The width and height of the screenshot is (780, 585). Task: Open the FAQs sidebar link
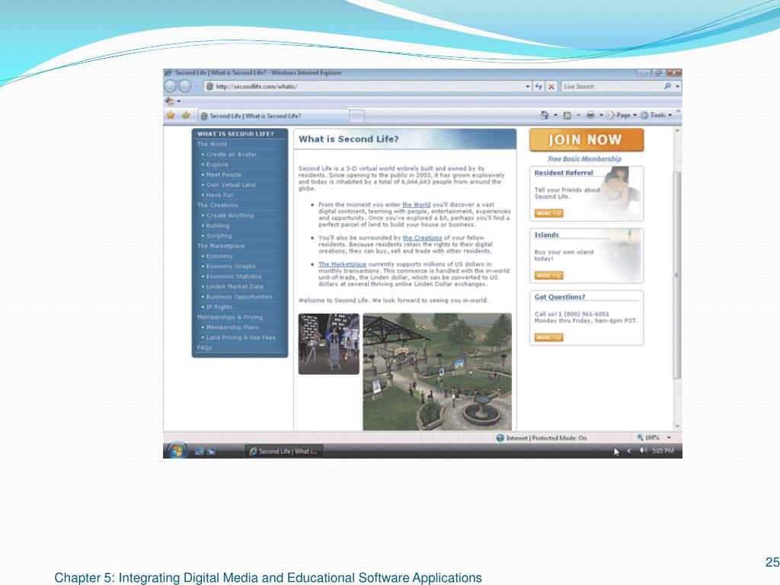pyautogui.click(x=204, y=347)
